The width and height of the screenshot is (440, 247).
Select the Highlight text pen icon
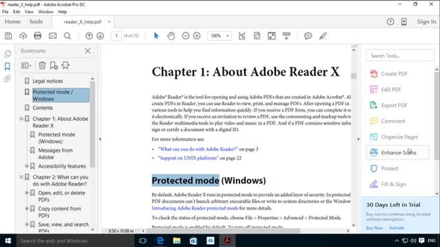click(x=323, y=36)
